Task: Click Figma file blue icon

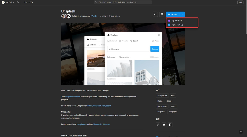Action: point(169,25)
